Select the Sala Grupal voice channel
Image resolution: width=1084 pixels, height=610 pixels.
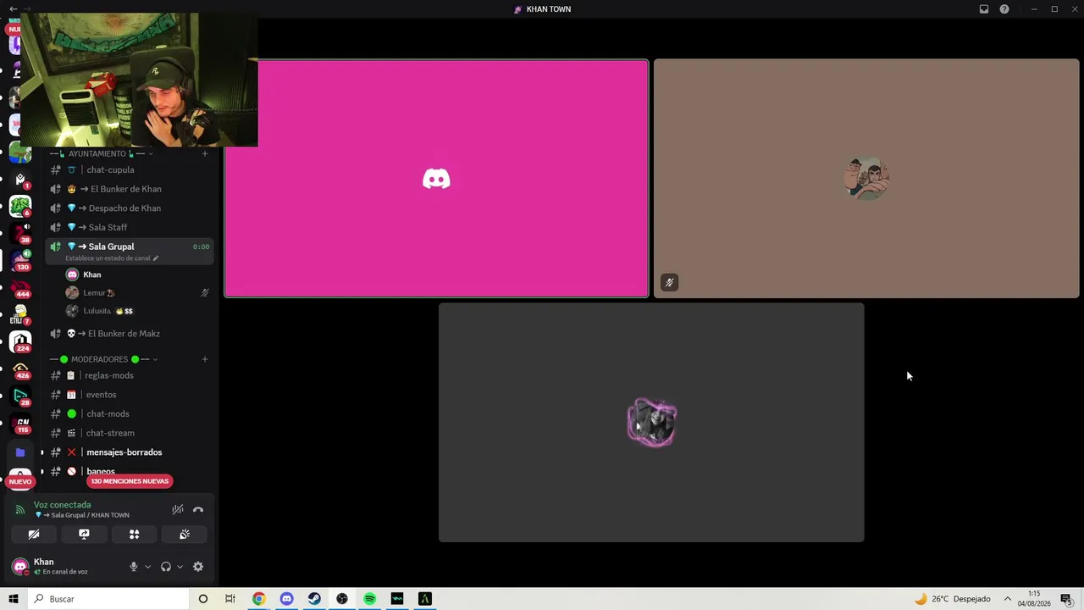click(x=129, y=251)
